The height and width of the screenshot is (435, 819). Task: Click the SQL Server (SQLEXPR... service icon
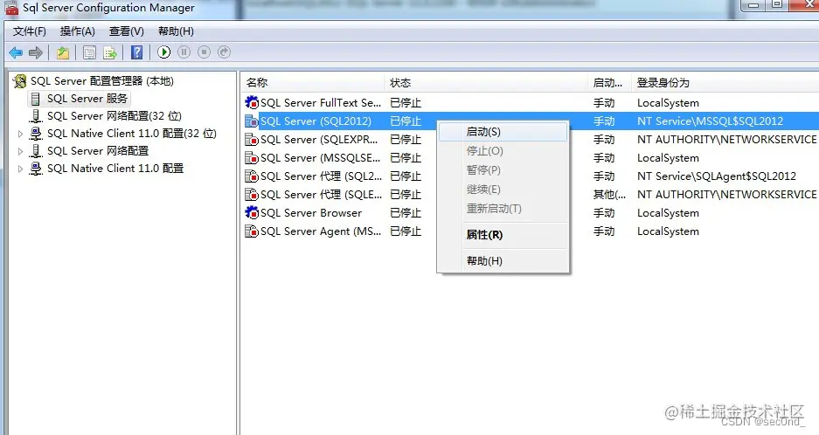252,140
